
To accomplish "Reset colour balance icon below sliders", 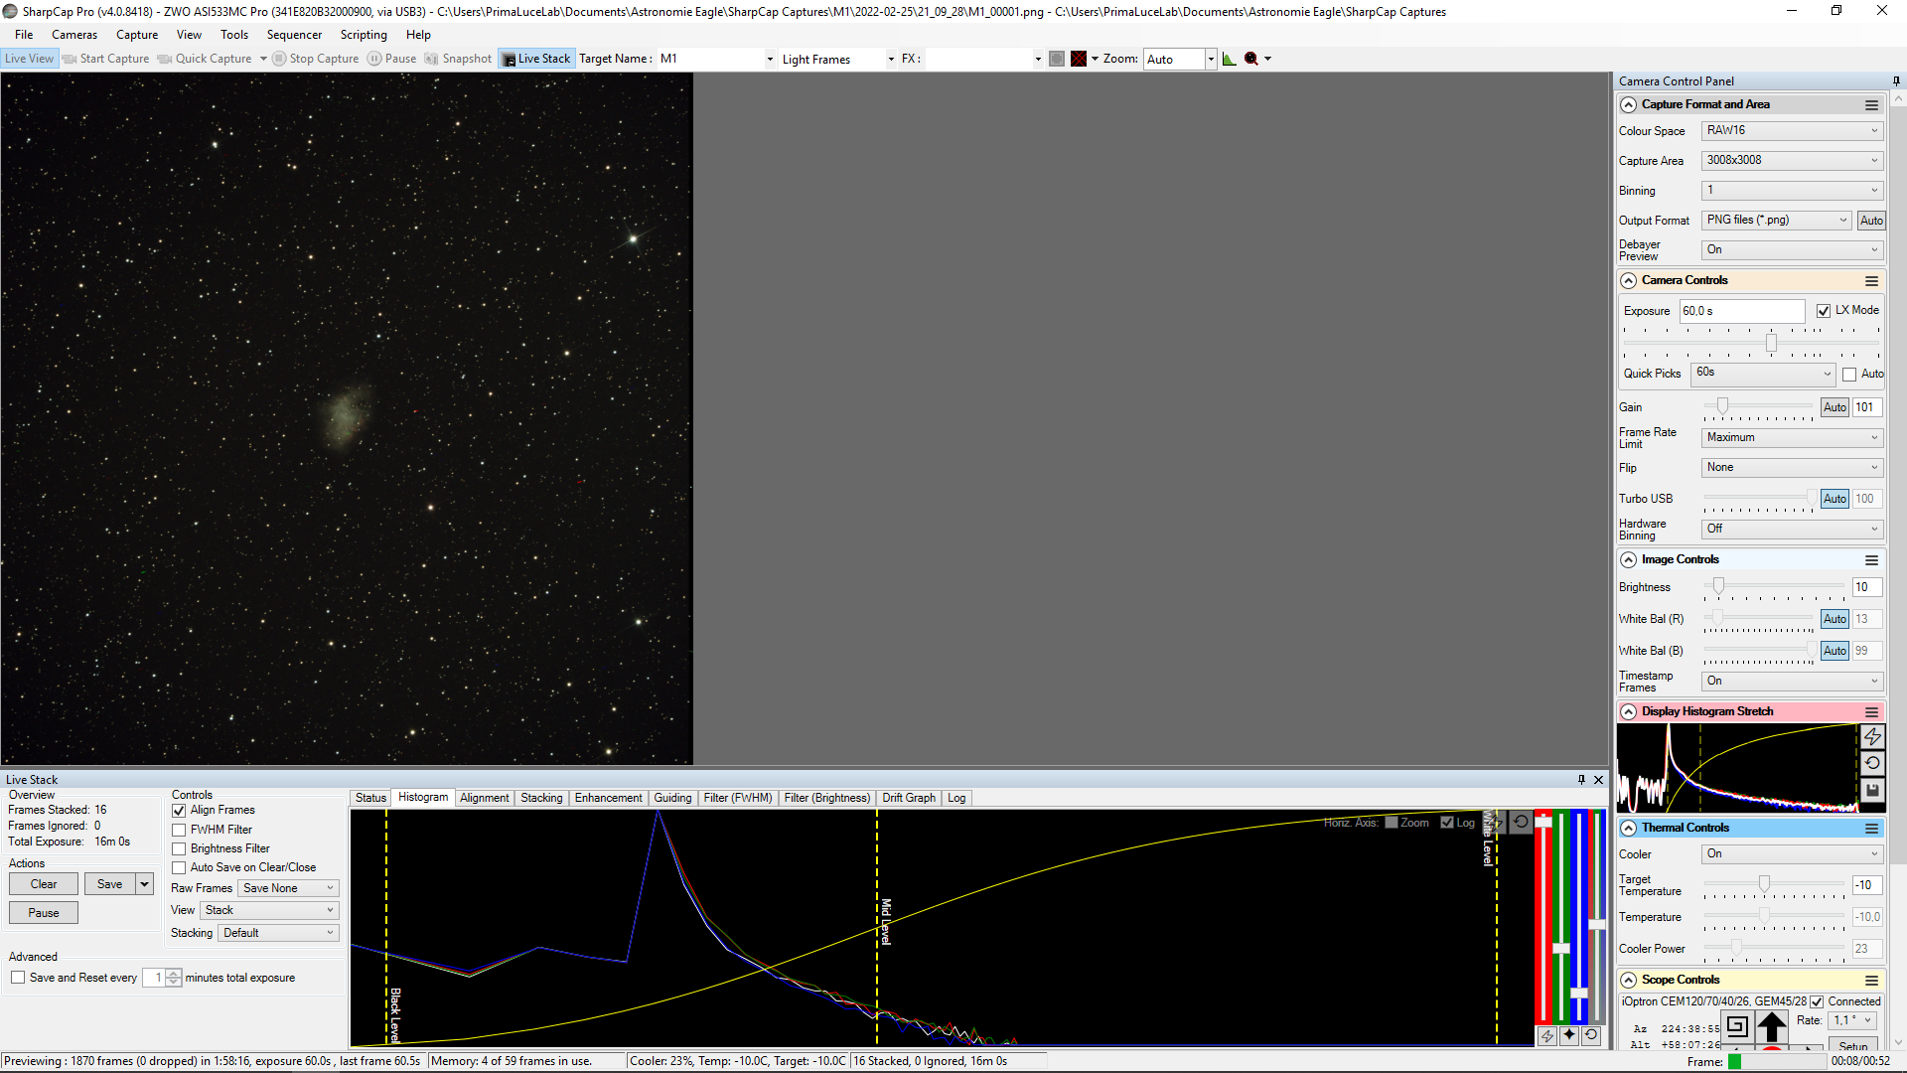I will pos(1591,1035).
